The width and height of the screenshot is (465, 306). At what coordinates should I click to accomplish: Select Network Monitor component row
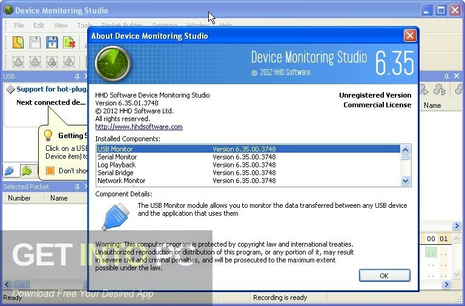pos(248,181)
